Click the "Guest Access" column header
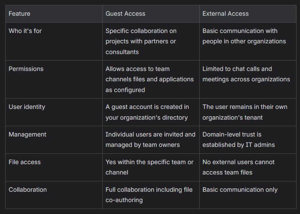 (125, 14)
